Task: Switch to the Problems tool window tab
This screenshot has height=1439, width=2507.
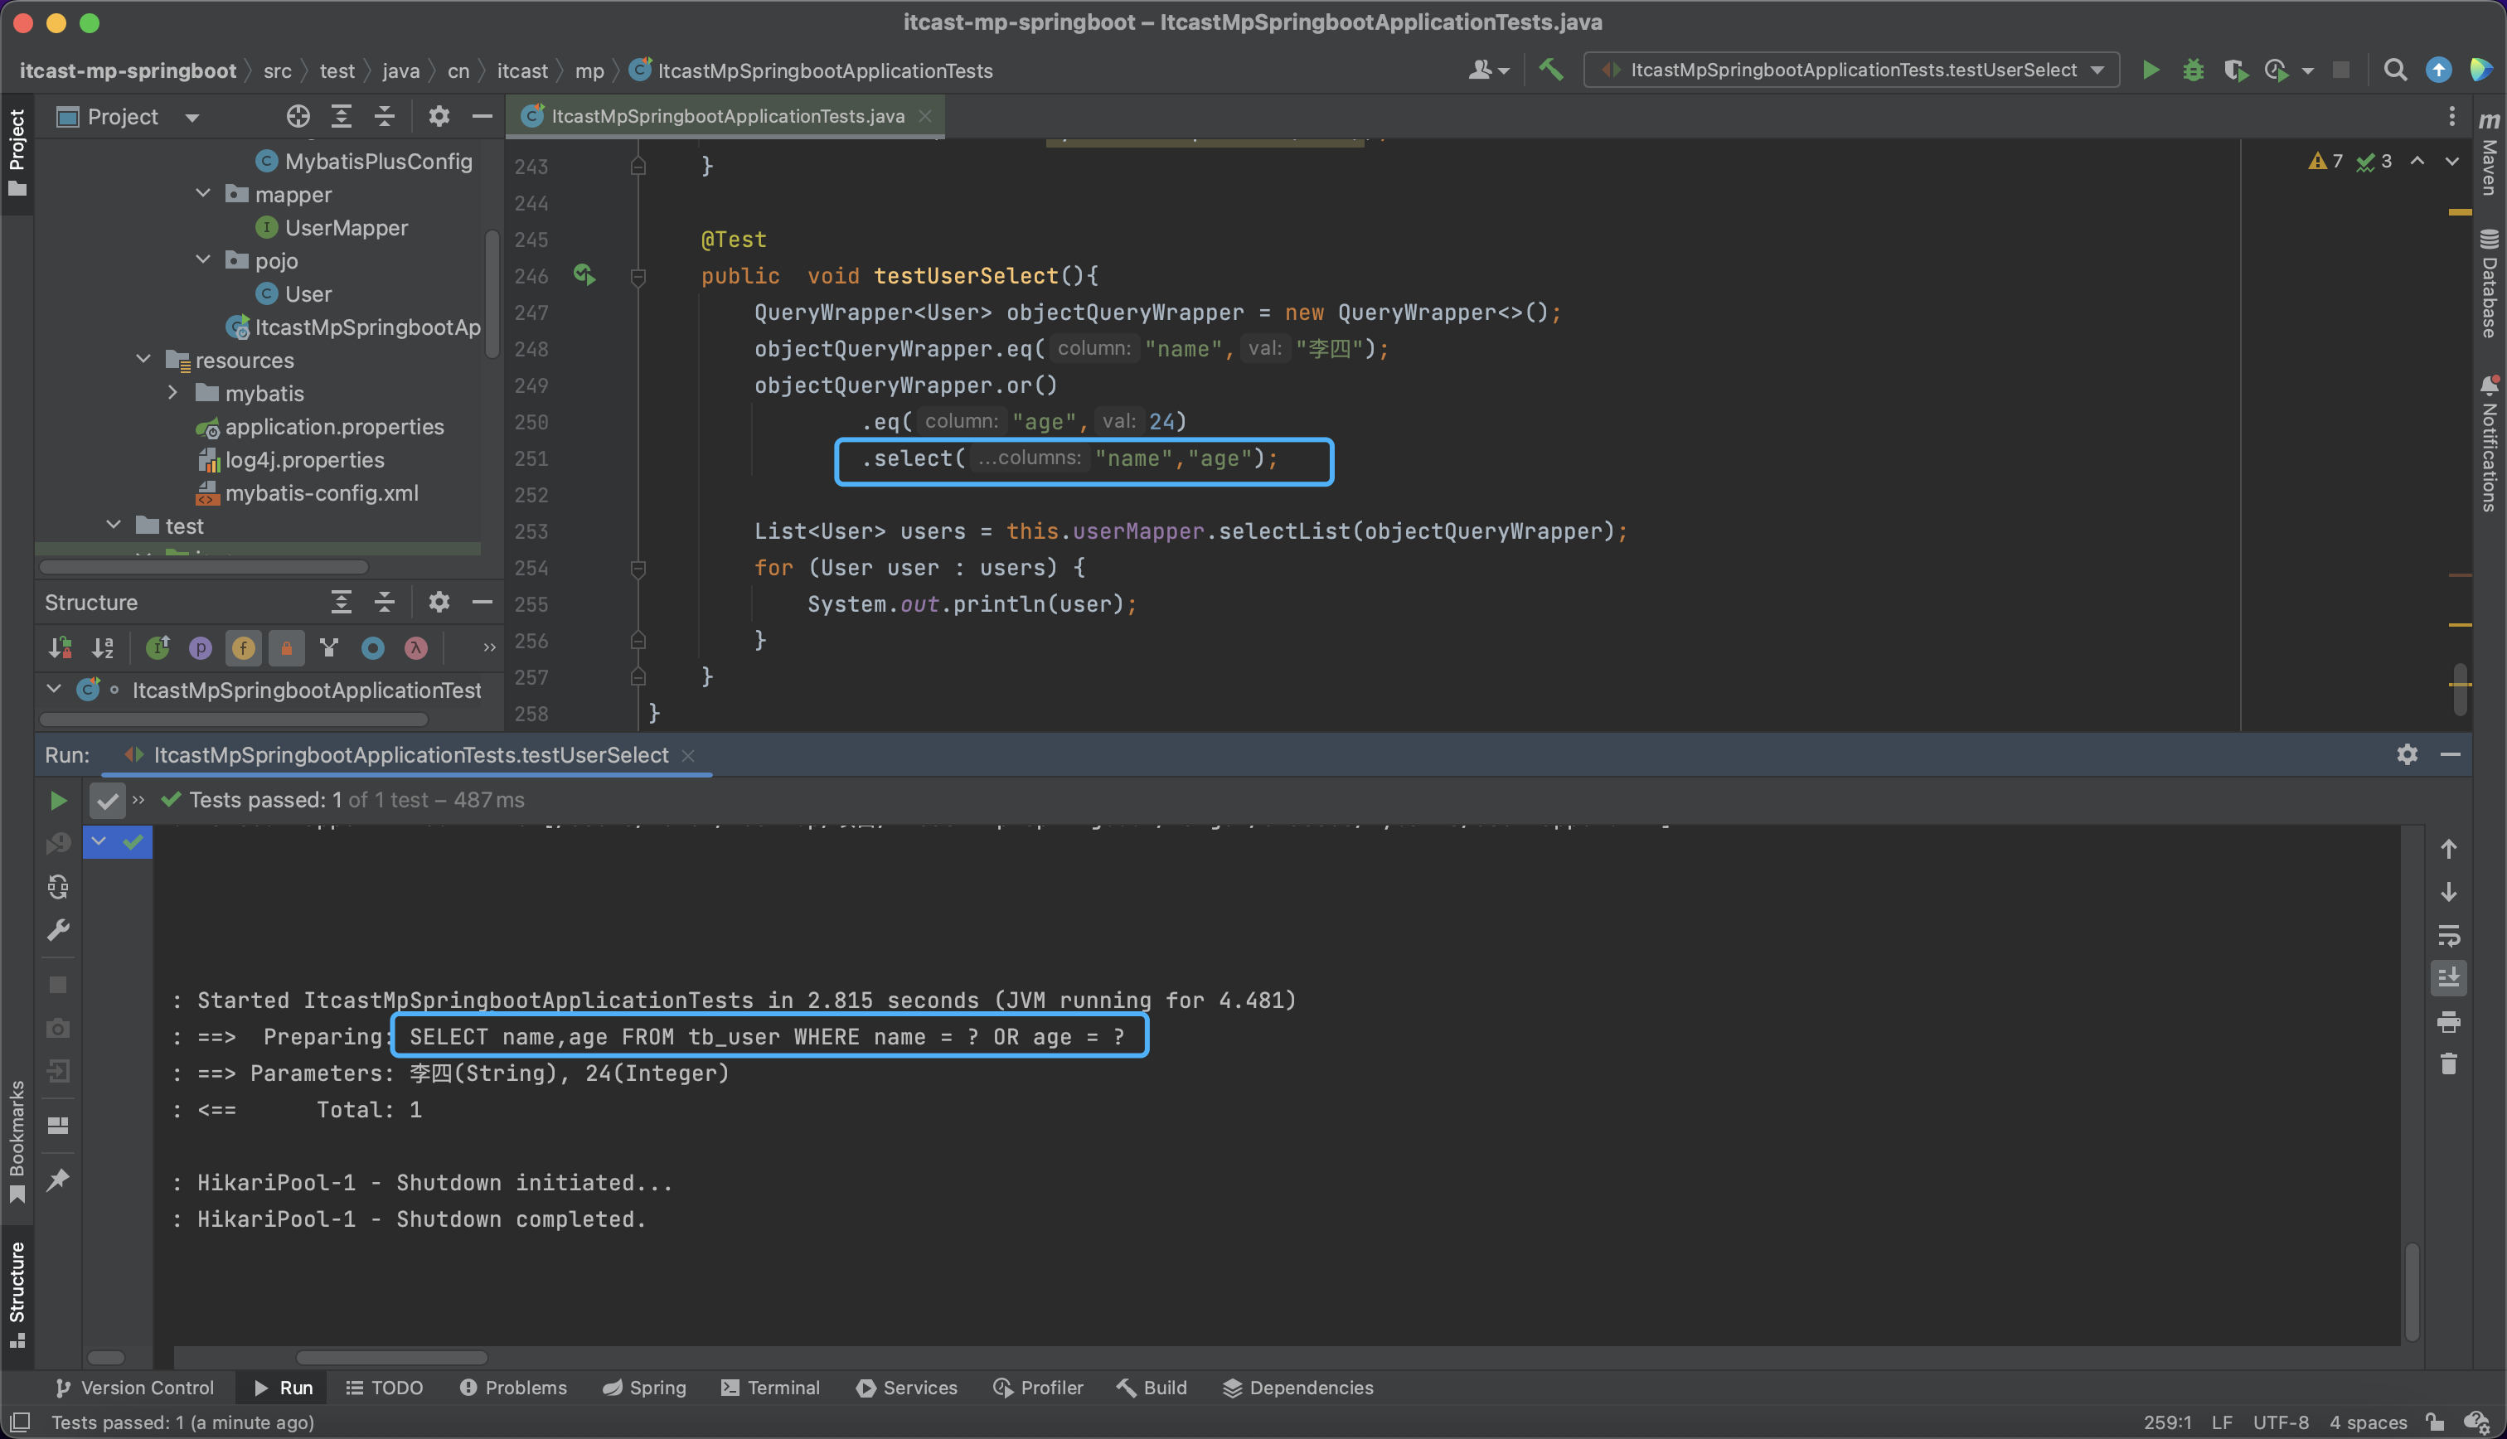Action: pos(514,1388)
